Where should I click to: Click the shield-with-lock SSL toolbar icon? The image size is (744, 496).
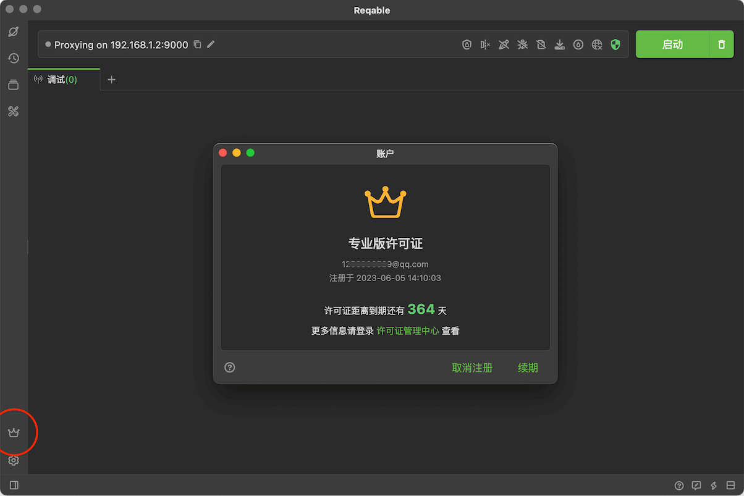pyautogui.click(x=467, y=44)
